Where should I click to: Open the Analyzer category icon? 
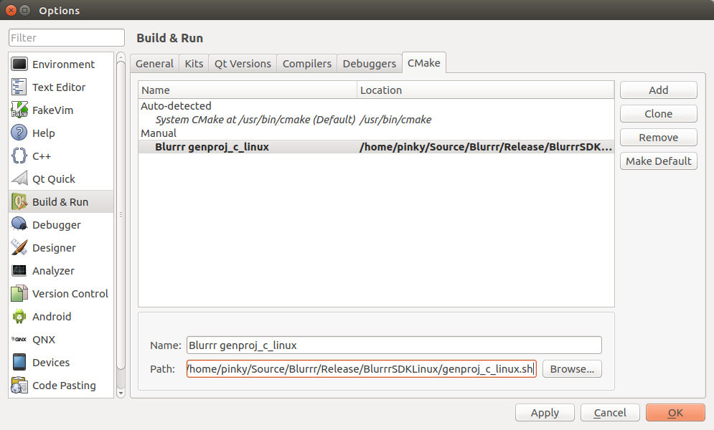point(19,271)
